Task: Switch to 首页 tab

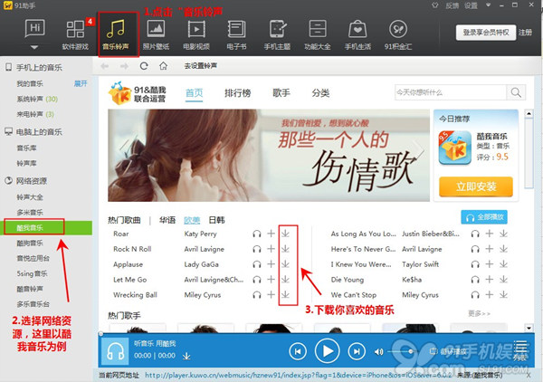Action: click(x=195, y=93)
